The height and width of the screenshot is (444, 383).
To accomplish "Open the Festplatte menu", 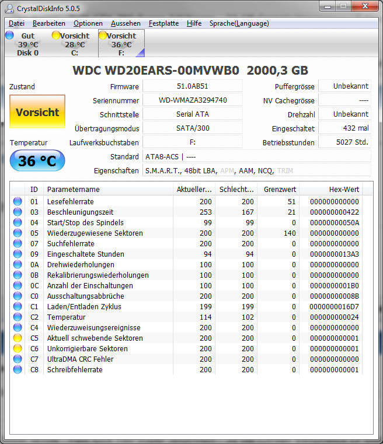I will click(x=163, y=23).
